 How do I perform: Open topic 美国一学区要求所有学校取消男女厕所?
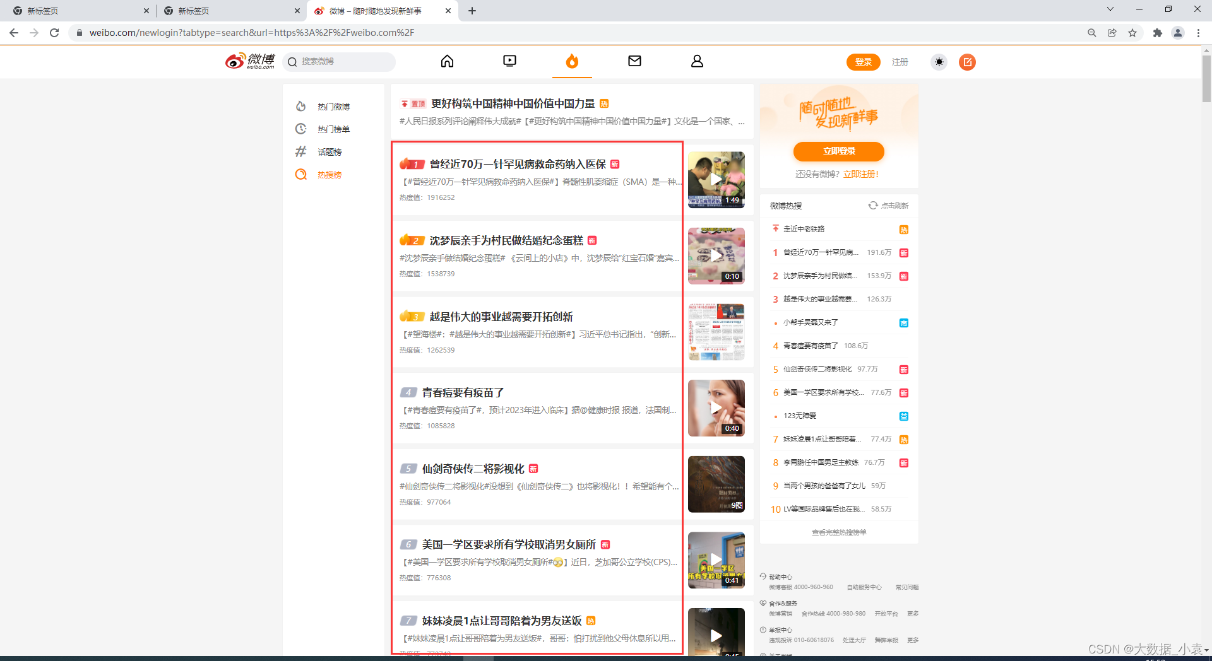[509, 544]
